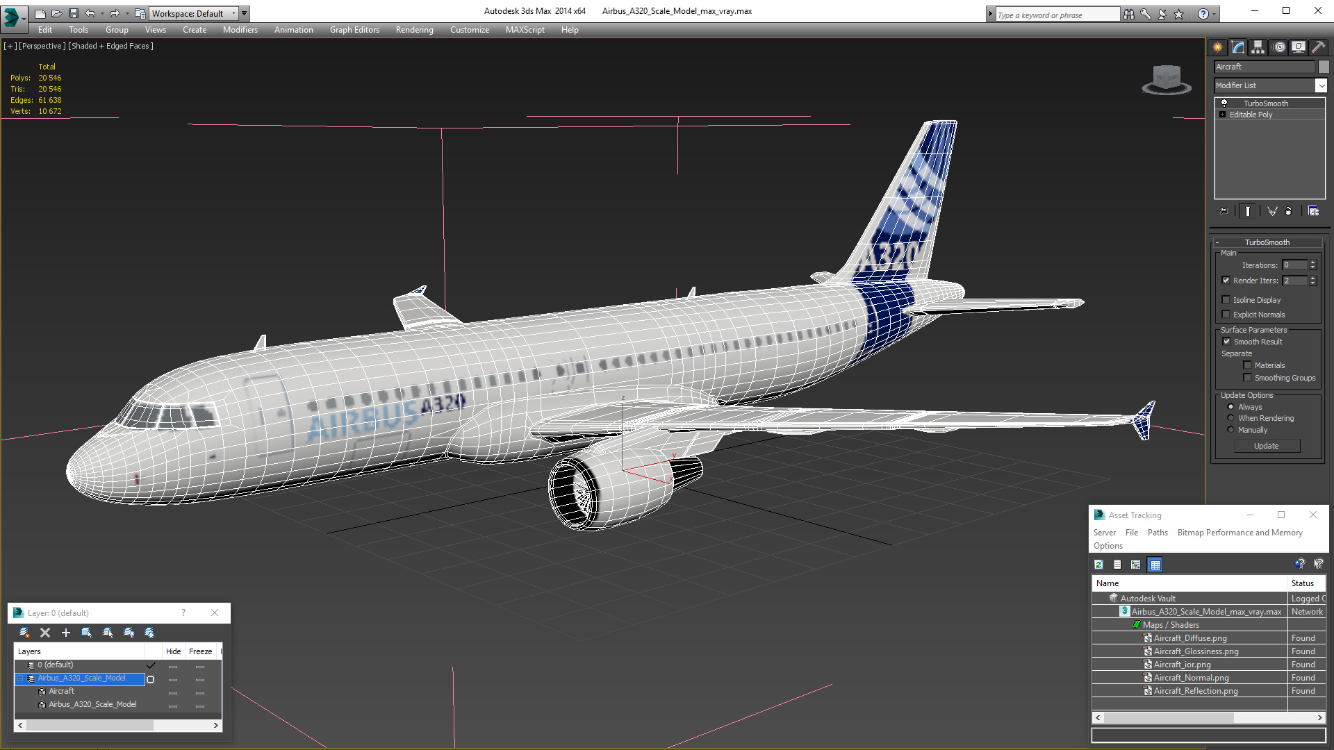1334x750 pixels.
Task: Click the Freeze column header in Layer dialog
Action: 201,651
